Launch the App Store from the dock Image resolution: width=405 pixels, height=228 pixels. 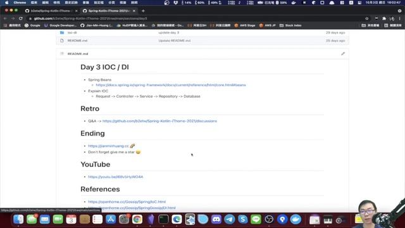111,220
